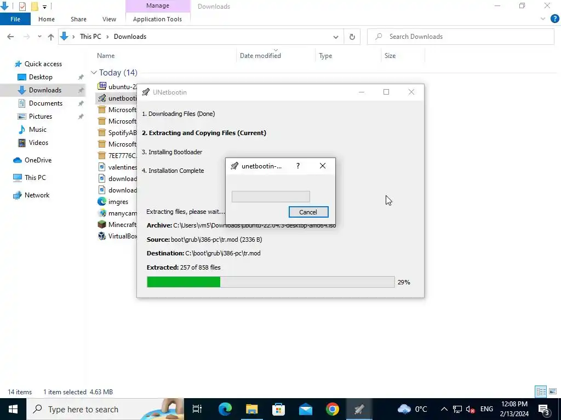Sort by the Type column
561x420 pixels.
tap(325, 56)
